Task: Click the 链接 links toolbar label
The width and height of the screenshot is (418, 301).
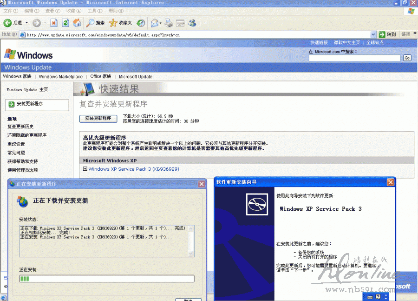Action: tap(406, 34)
